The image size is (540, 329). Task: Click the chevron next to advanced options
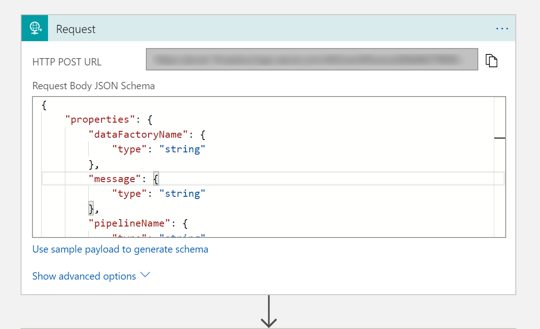tap(145, 275)
